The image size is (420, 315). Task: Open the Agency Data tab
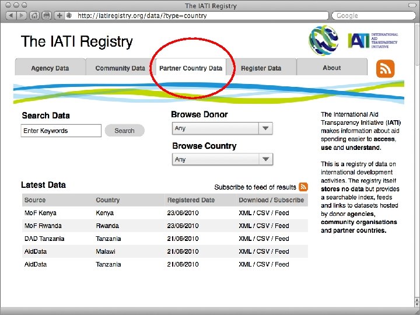click(50, 68)
